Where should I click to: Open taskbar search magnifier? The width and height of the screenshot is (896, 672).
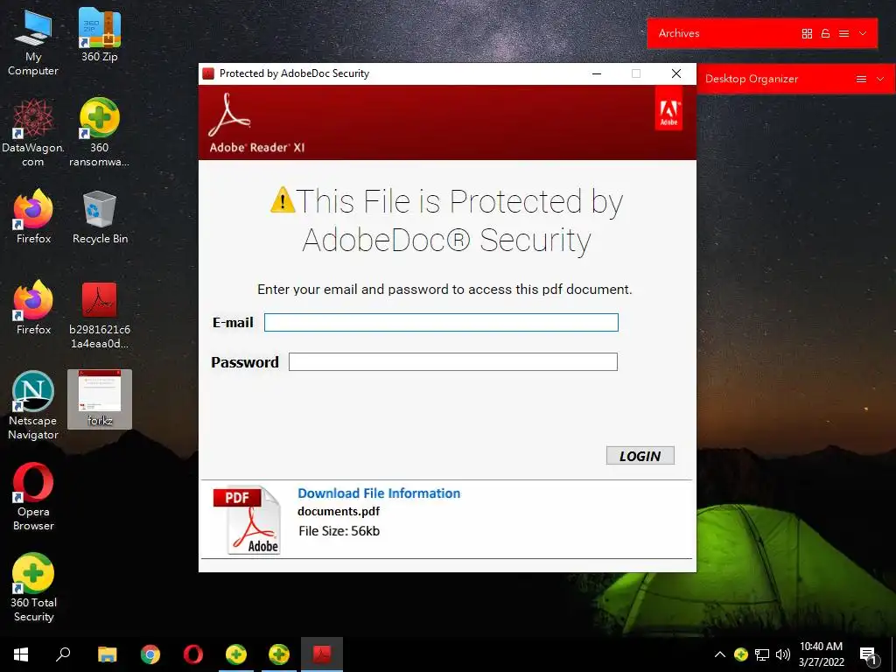coord(63,654)
